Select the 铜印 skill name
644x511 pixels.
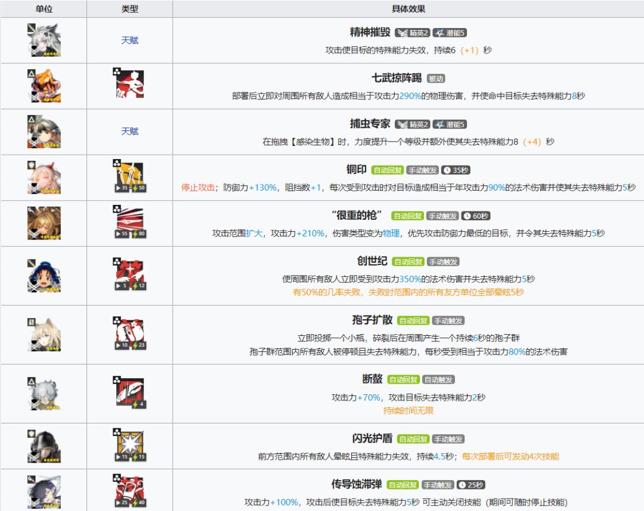tap(357, 169)
